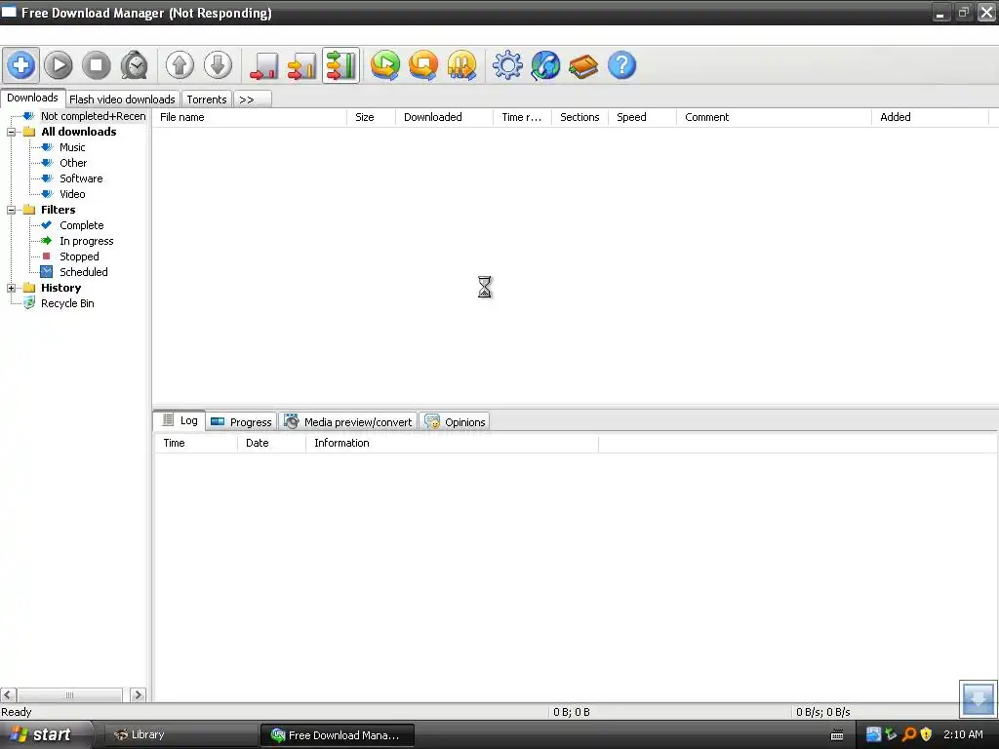The height and width of the screenshot is (749, 999).
Task: Collapse the Filters tree node
Action: (11, 211)
